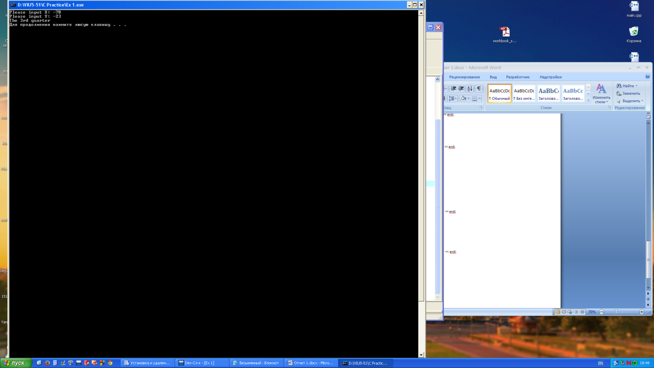This screenshot has height=368, width=654.
Task: Switch to Dev-C++ - [Ex 1] taskbar button
Action: (202, 363)
